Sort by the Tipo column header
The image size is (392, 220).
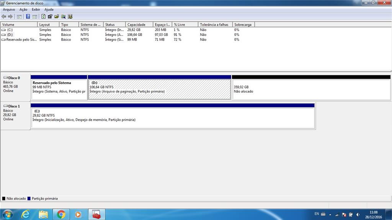(69, 24)
